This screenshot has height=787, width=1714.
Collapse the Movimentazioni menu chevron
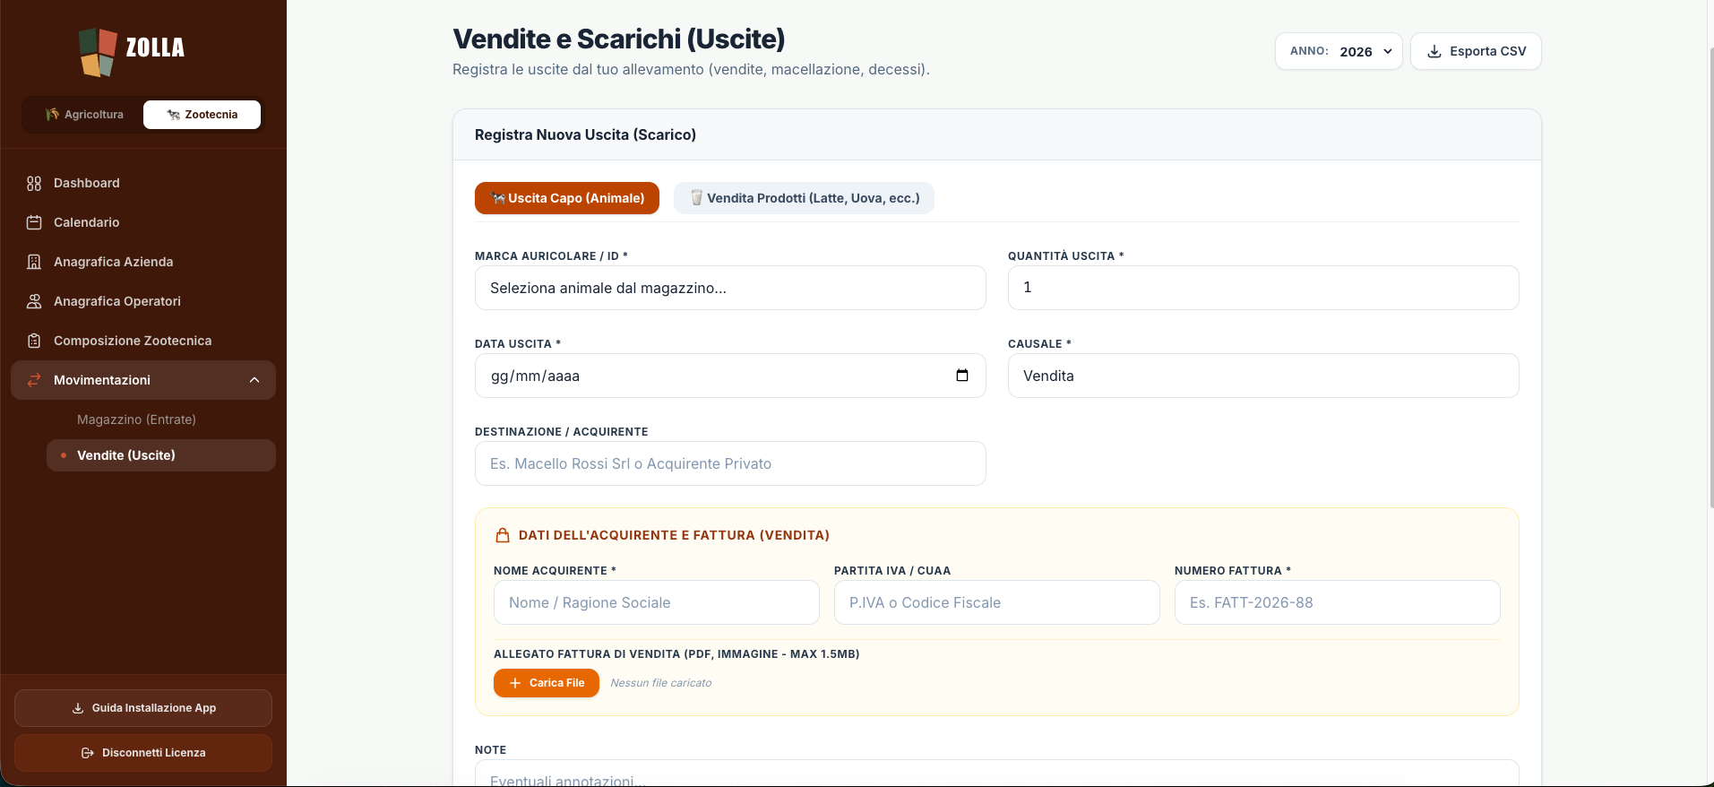coord(254,380)
